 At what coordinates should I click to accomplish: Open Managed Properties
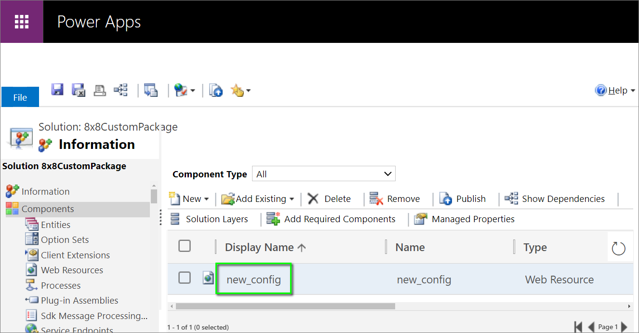[x=465, y=219]
